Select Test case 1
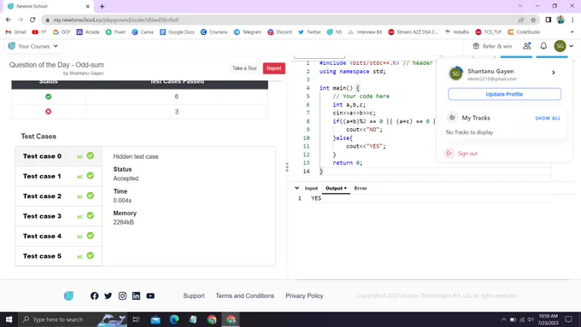581x327 pixels. pyautogui.click(x=59, y=176)
